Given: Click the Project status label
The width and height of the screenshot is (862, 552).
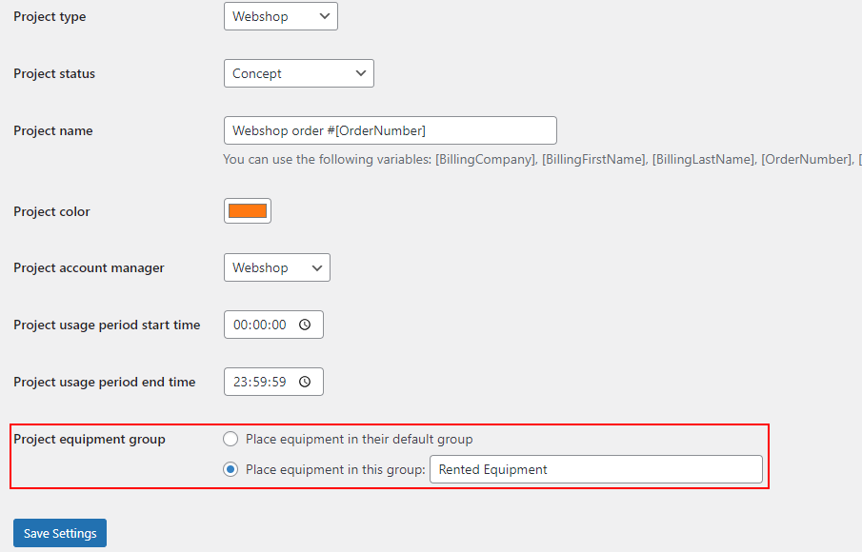Looking at the screenshot, I should (x=54, y=73).
